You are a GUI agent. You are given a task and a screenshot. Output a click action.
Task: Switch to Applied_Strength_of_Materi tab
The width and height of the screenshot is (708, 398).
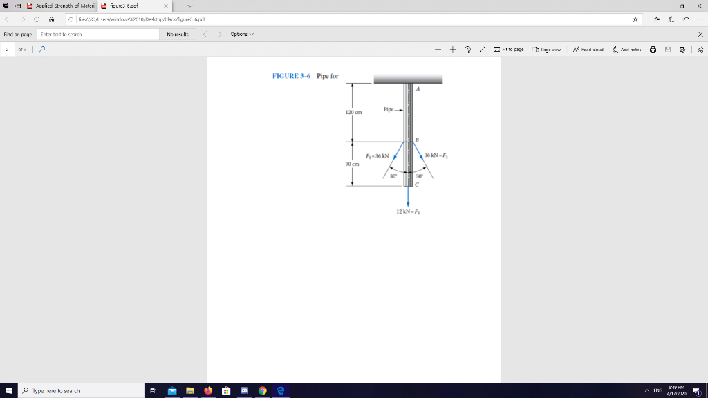[x=61, y=6]
